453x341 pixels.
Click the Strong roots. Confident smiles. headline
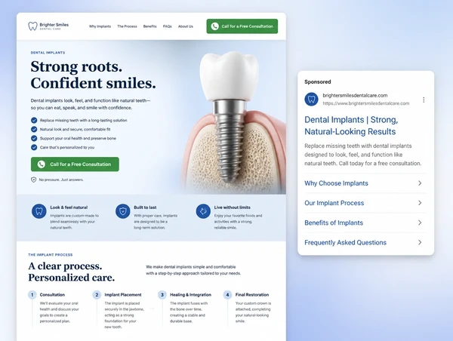coord(93,75)
